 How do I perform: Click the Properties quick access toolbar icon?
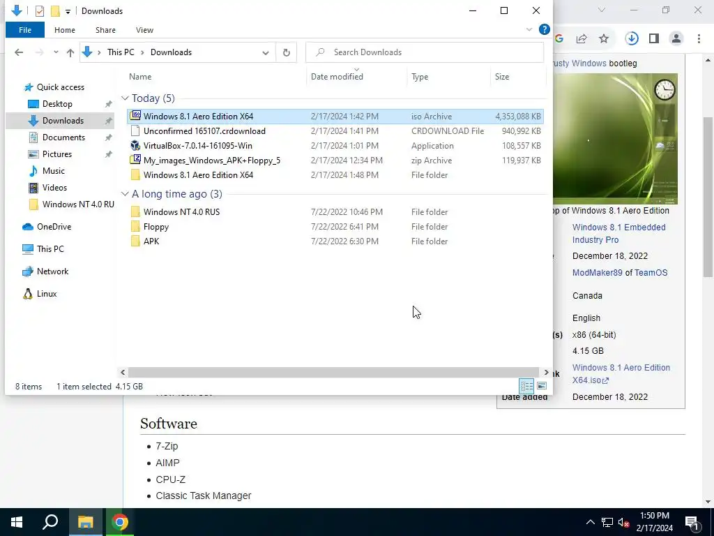[40, 11]
